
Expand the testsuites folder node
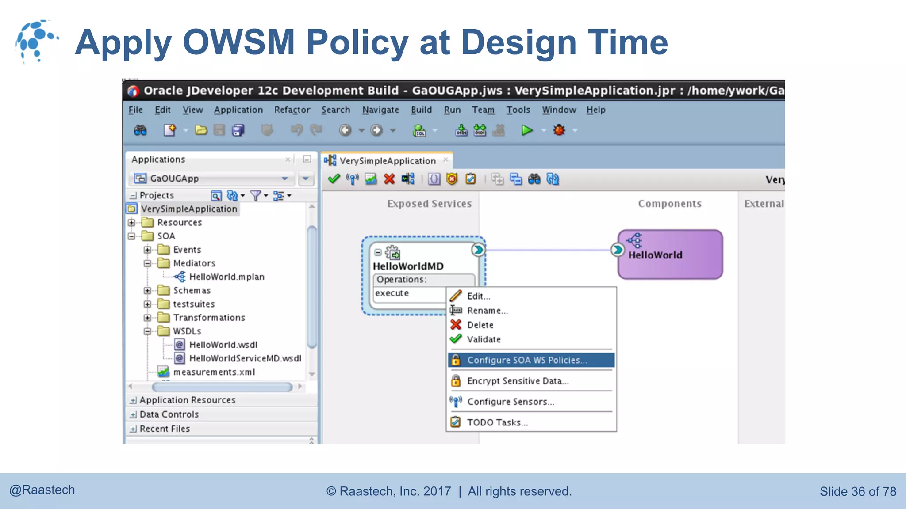tap(147, 304)
